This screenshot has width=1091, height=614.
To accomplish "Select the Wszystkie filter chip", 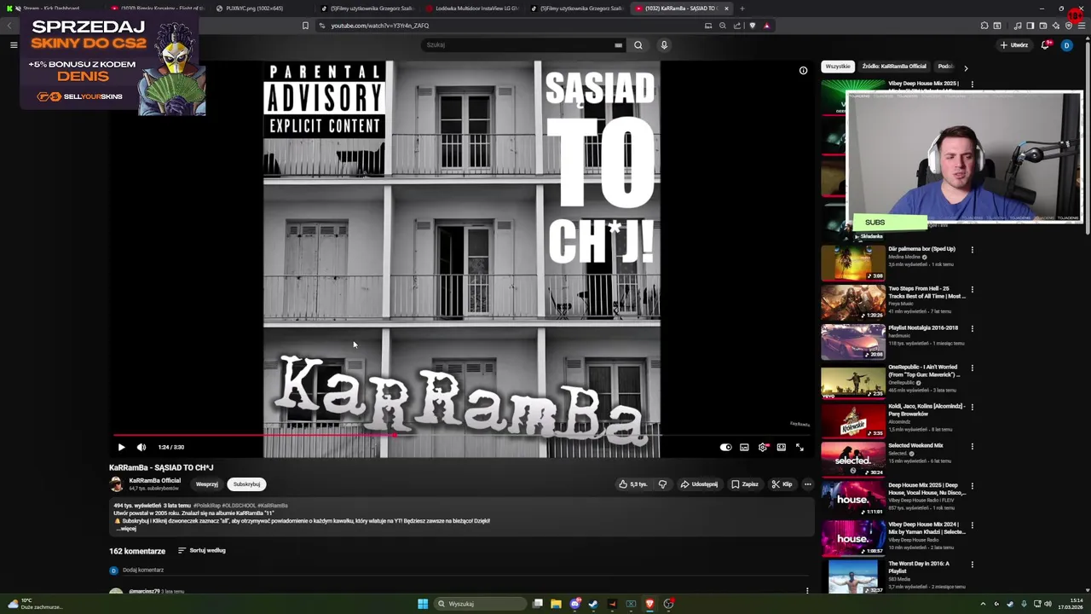I will 838,67.
